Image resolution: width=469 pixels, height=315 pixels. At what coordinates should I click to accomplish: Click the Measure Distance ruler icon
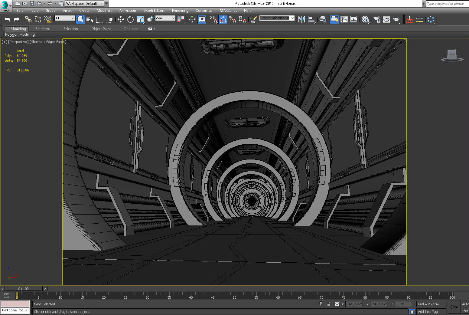click(419, 19)
